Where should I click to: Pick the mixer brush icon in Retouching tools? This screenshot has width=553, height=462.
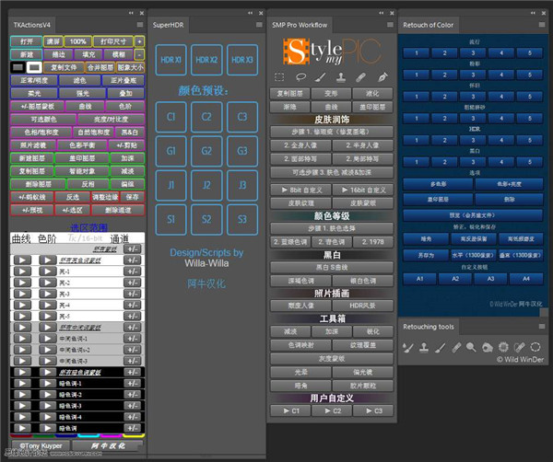(x=408, y=348)
